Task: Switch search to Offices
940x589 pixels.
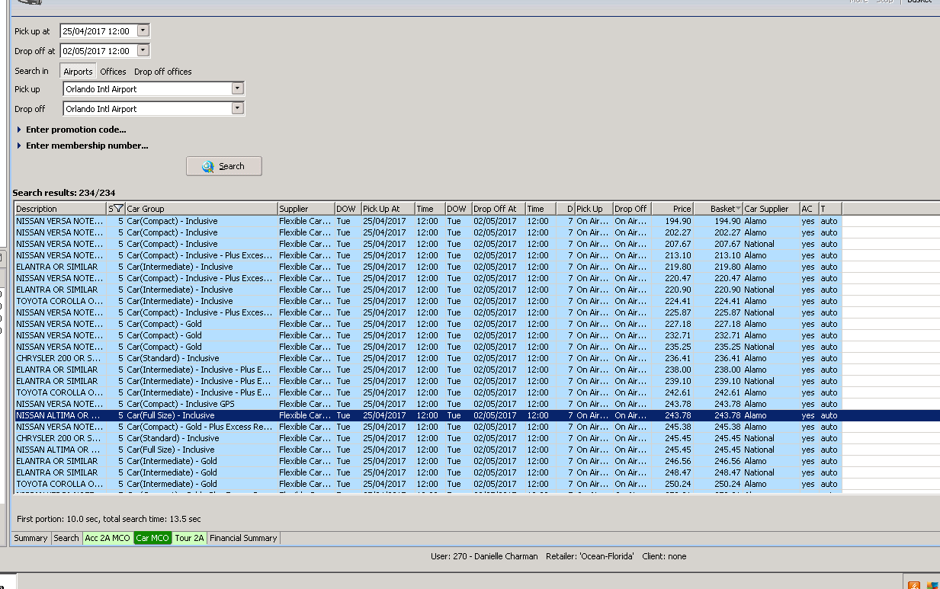Action: 113,72
